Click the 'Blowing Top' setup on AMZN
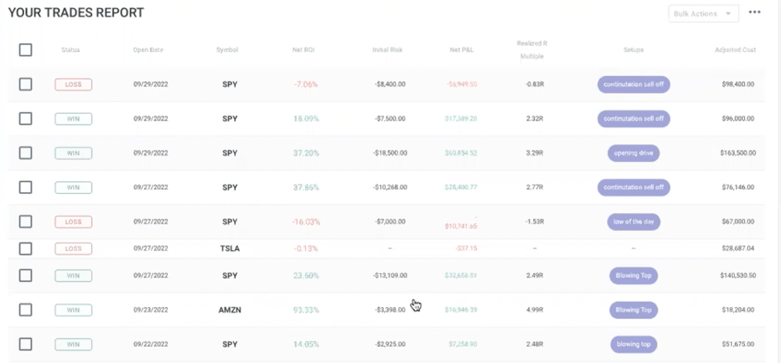Image resolution: width=781 pixels, height=363 pixels. point(633,310)
